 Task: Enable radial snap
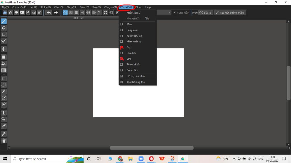[88, 12]
